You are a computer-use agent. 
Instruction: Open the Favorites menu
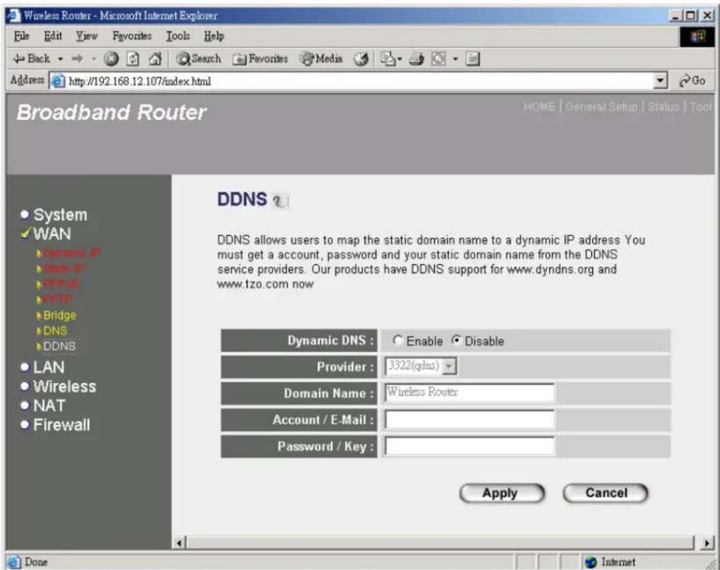[133, 36]
